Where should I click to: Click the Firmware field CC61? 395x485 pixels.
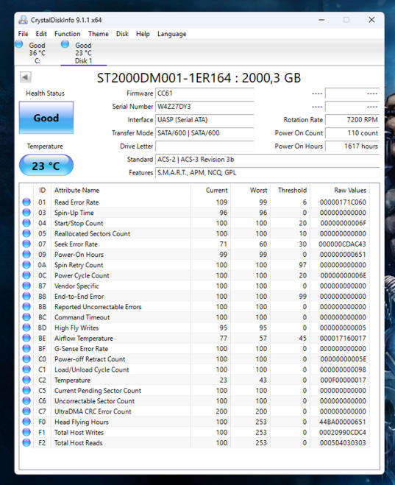point(204,93)
